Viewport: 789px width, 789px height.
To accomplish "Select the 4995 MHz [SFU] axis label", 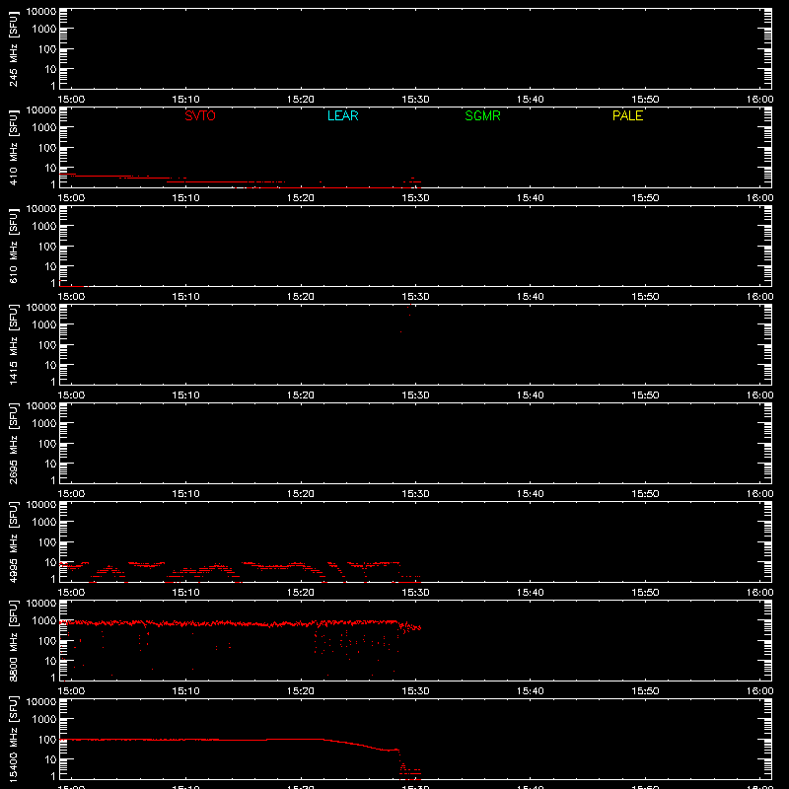I will tap(14, 541).
